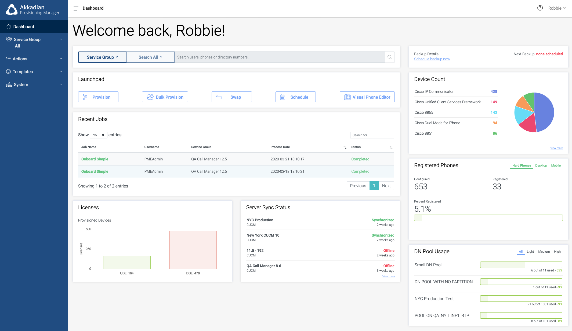Expand the Service Group search dropdown
Viewport: 572px width, 331px height.
click(x=102, y=57)
